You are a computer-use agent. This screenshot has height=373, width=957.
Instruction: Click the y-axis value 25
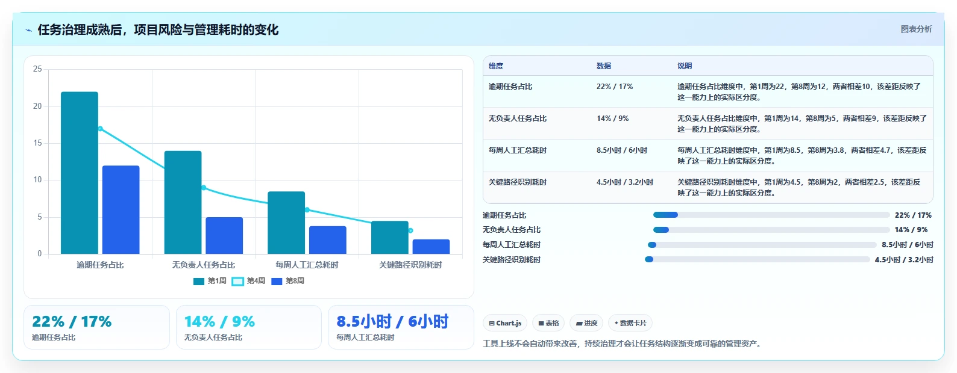(37, 69)
